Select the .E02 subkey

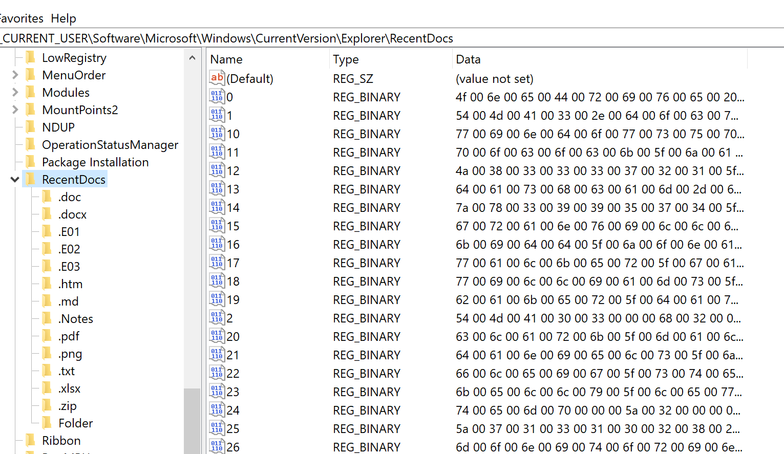(x=69, y=249)
